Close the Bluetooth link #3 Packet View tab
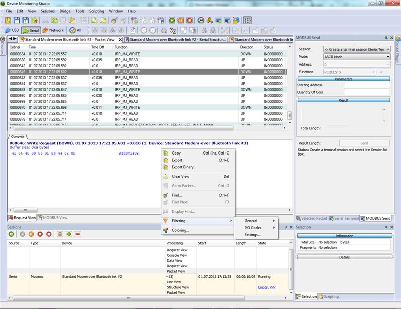Screen dimensions: 401x309 coord(120,40)
